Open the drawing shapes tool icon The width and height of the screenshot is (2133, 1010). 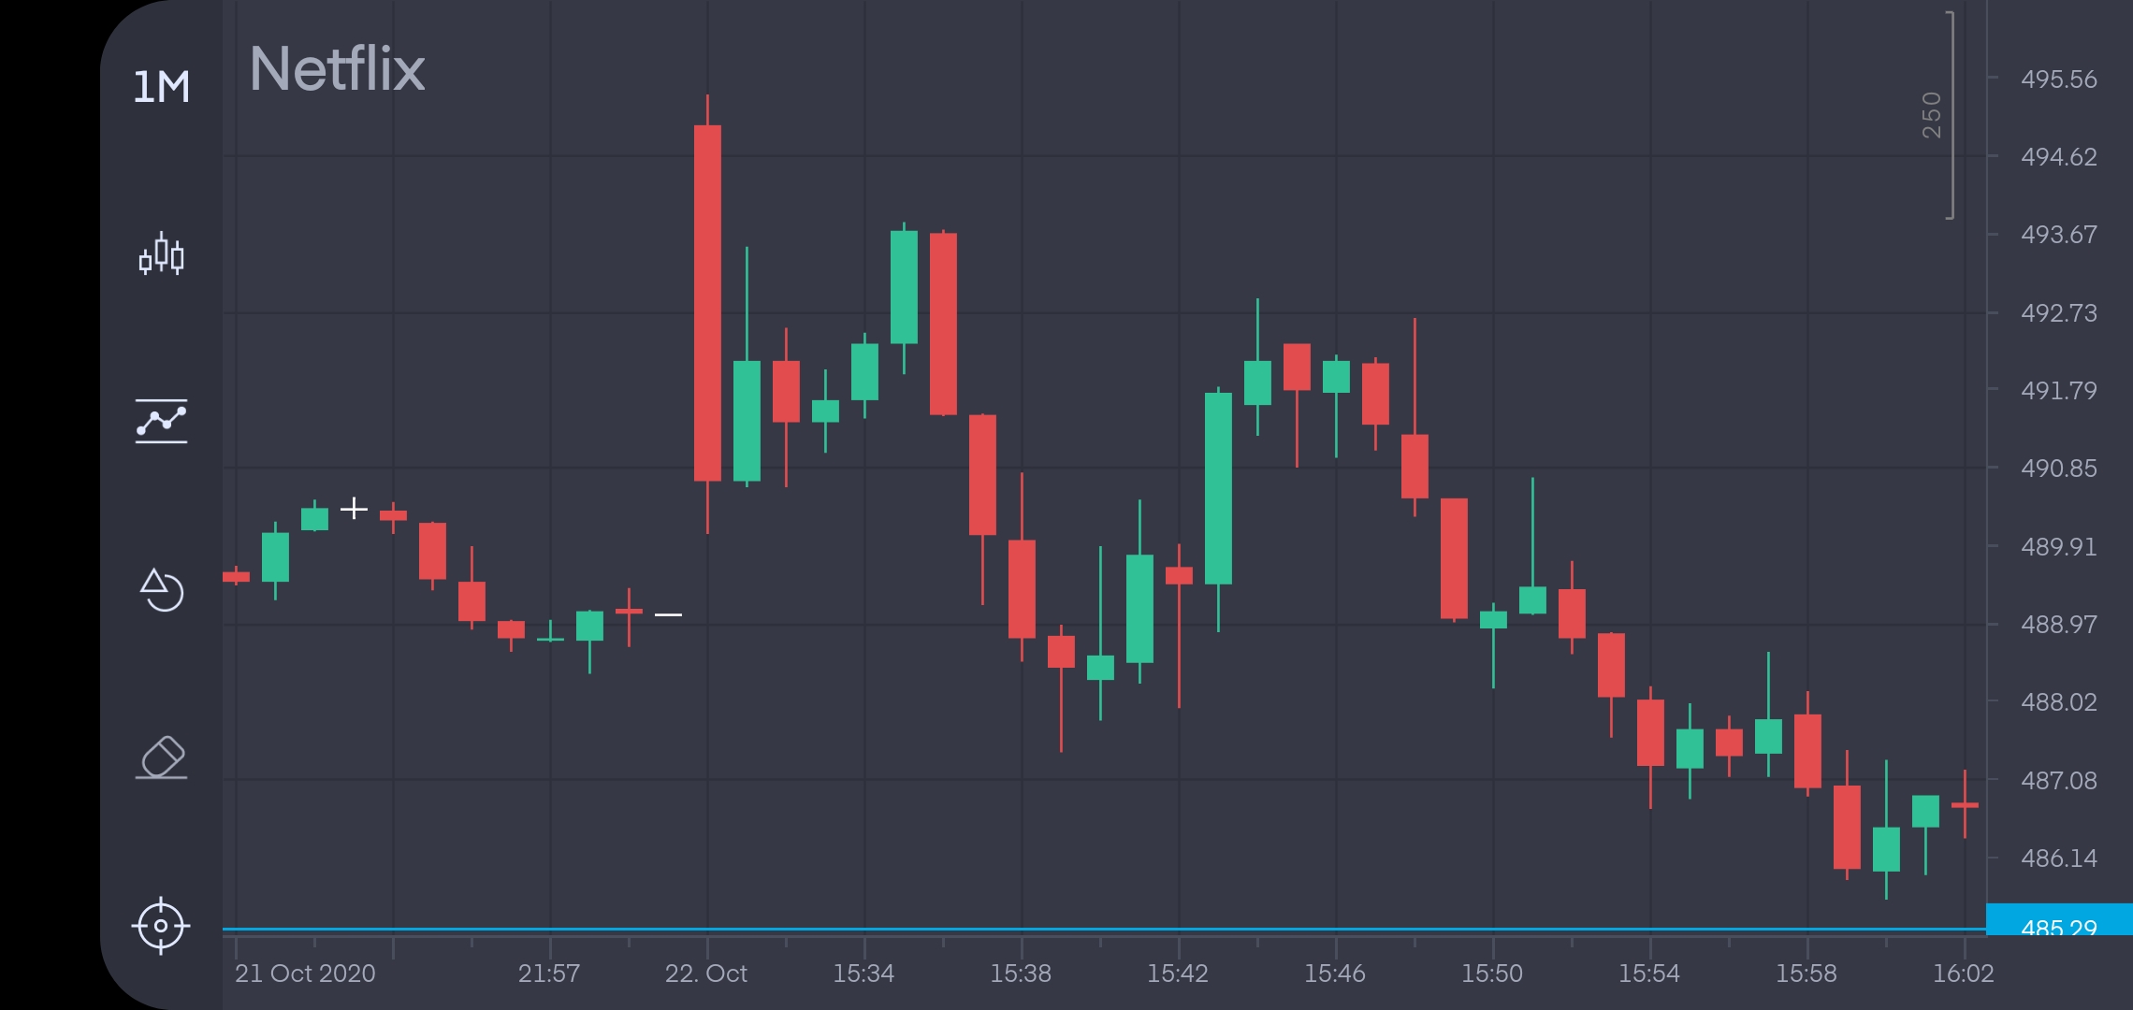(161, 589)
